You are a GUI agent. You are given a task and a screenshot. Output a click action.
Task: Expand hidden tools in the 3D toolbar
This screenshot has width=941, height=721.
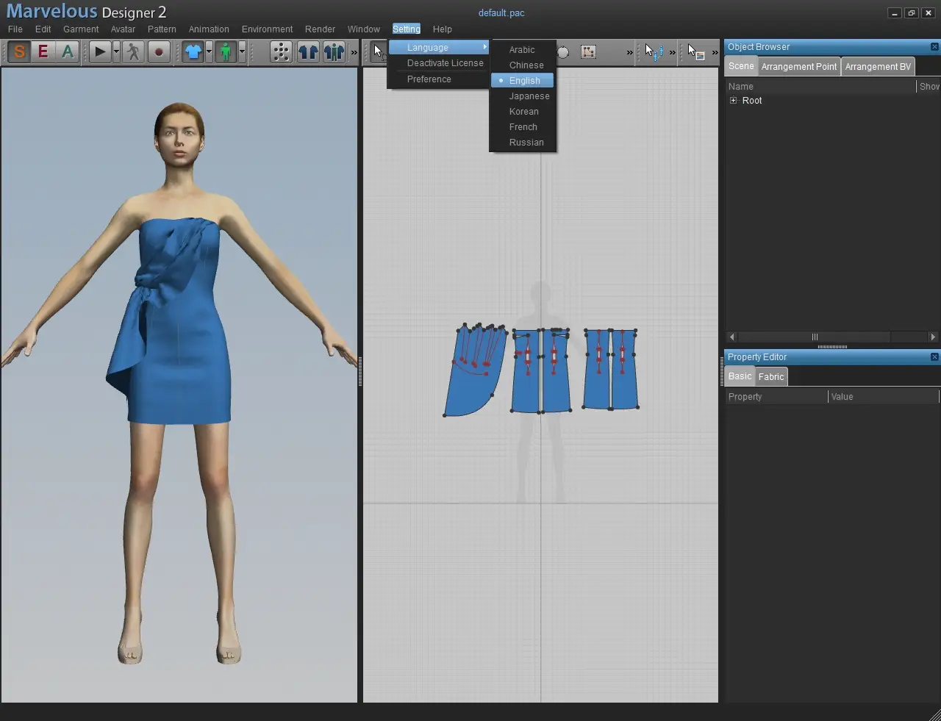pyautogui.click(x=354, y=52)
